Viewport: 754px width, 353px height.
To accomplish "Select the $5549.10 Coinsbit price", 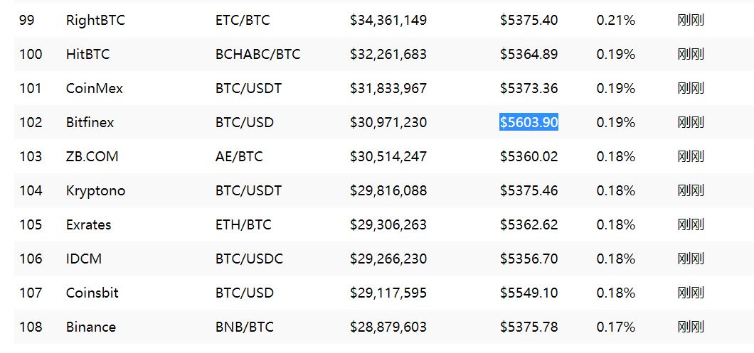I will click(529, 293).
